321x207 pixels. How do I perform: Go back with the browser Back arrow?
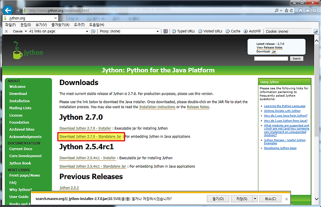(x=8, y=10)
